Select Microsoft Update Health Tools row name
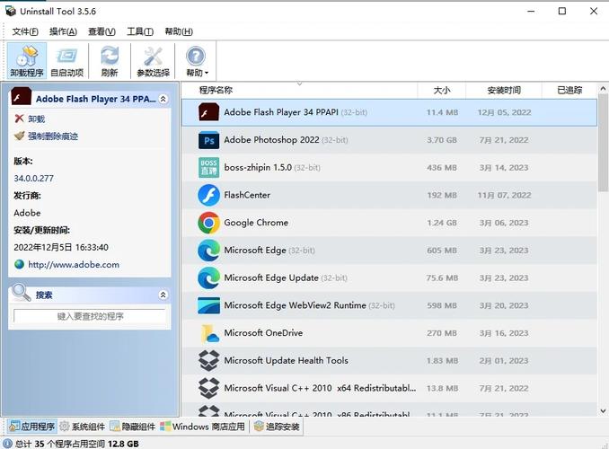Image resolution: width=609 pixels, height=449 pixels. coord(287,360)
